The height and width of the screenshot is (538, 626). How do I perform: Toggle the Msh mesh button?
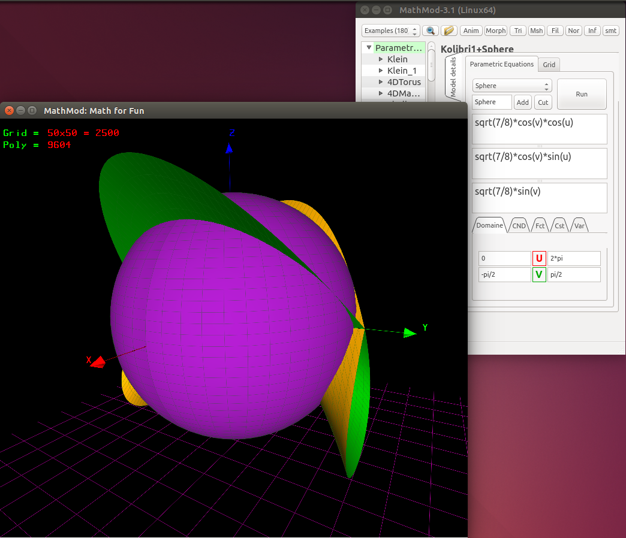pos(537,31)
